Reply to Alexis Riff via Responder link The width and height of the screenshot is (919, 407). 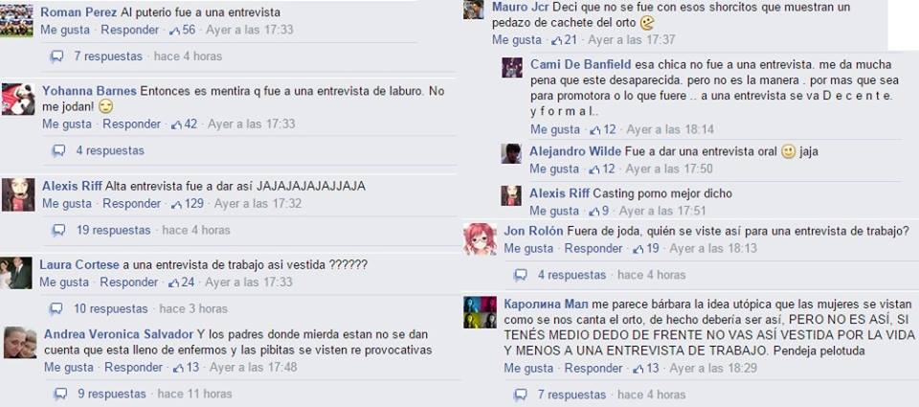131,203
